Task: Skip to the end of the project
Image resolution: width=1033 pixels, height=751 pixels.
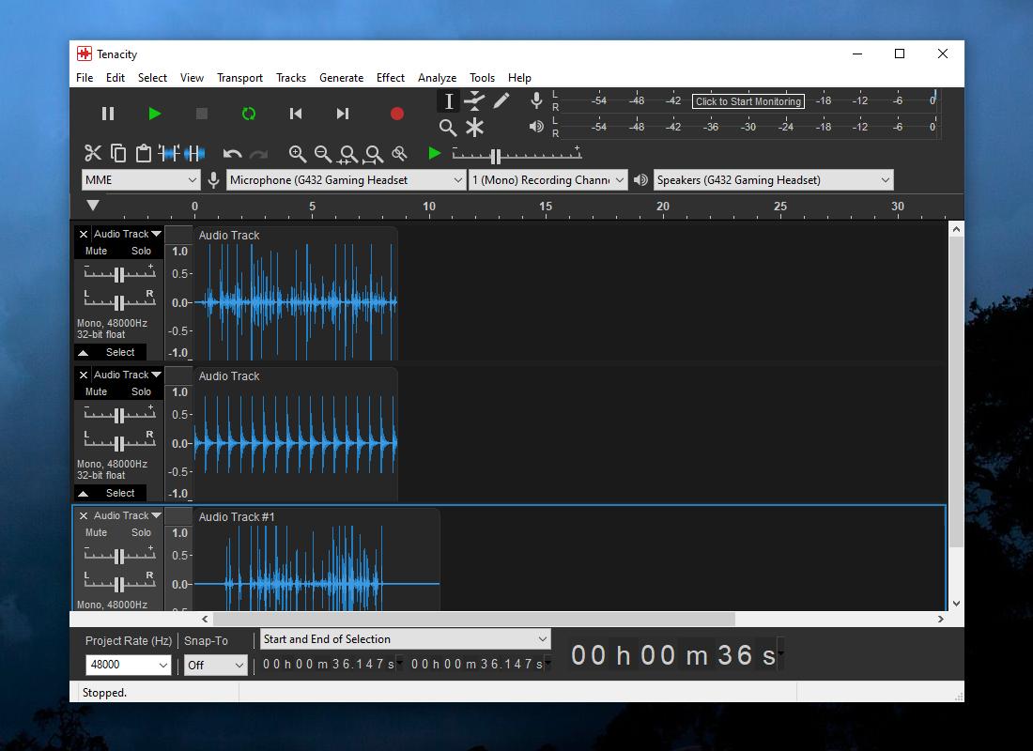Action: click(x=343, y=114)
